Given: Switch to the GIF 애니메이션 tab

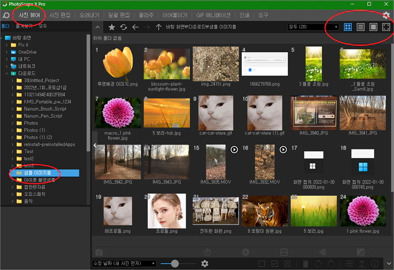Looking at the screenshot, I should [213, 15].
